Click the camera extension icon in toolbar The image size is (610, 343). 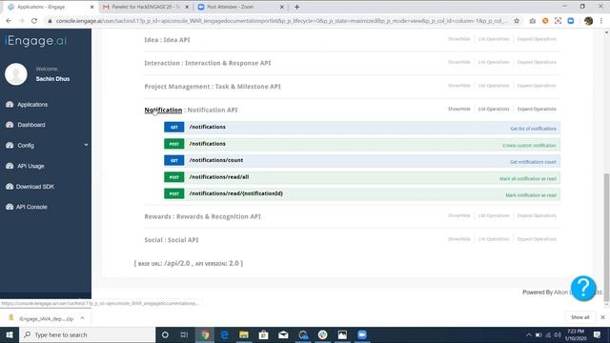pyautogui.click(x=532, y=21)
